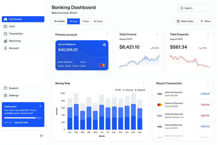Image resolution: width=218 pixels, height=145 pixels.
Task: Open the Transaction section in sidebar
Action: pyautogui.click(x=16, y=34)
